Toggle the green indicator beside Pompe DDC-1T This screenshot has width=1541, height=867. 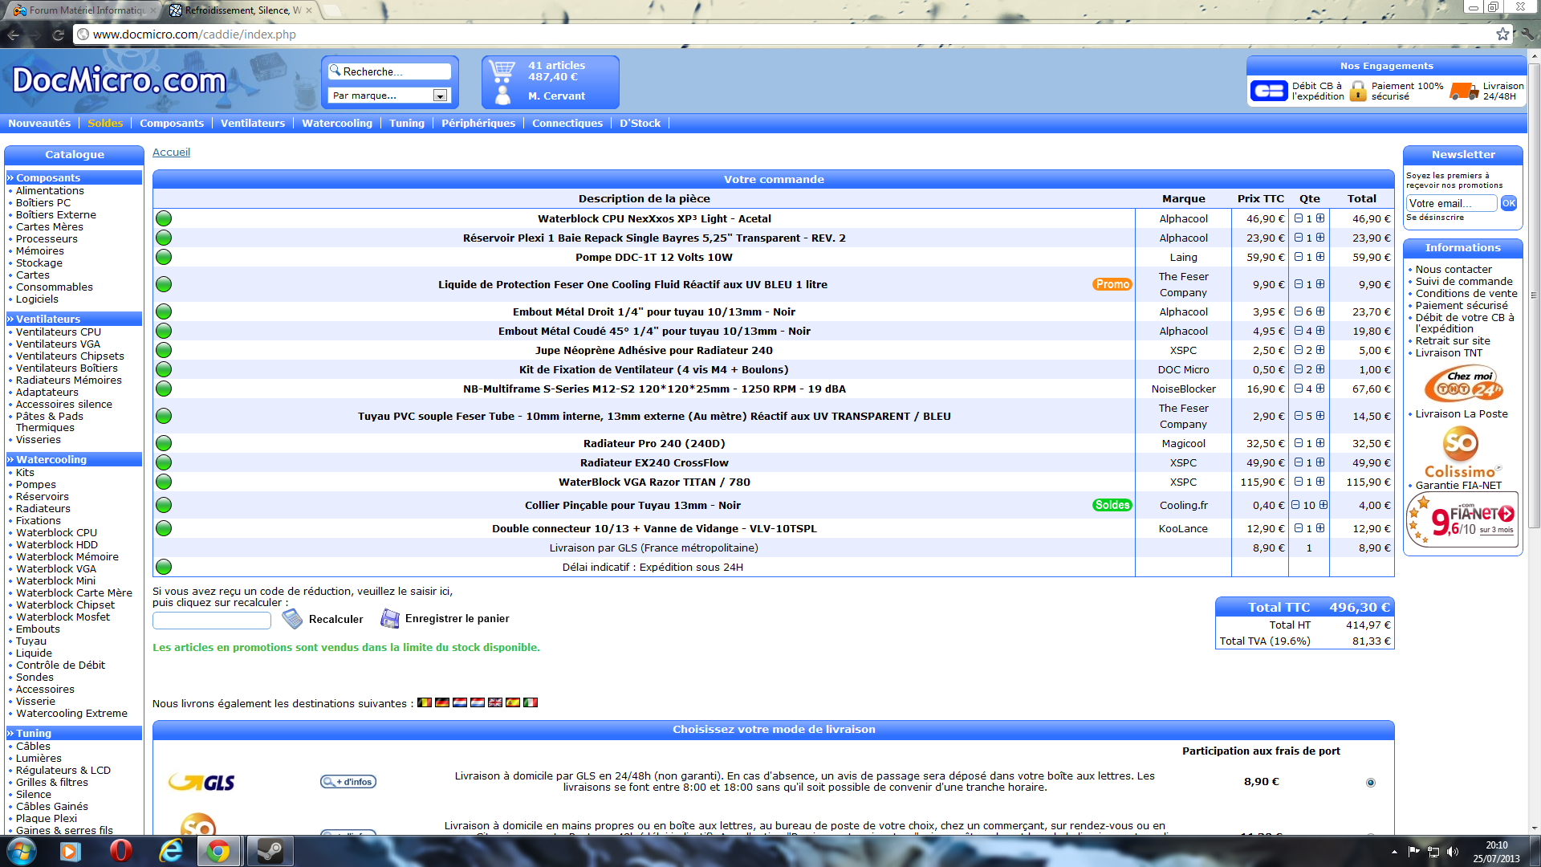164,257
